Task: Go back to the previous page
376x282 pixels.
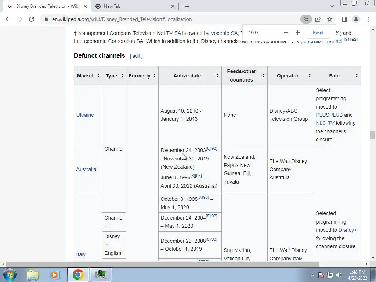Action: coord(8,19)
